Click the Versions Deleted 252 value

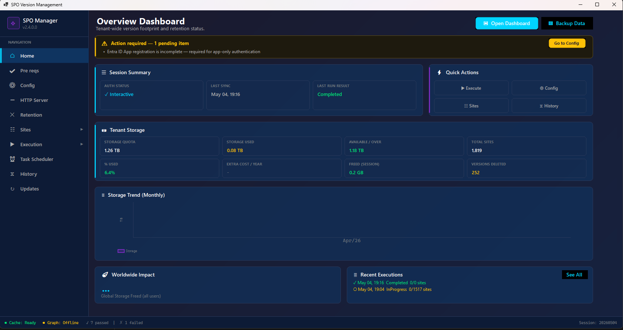point(475,173)
